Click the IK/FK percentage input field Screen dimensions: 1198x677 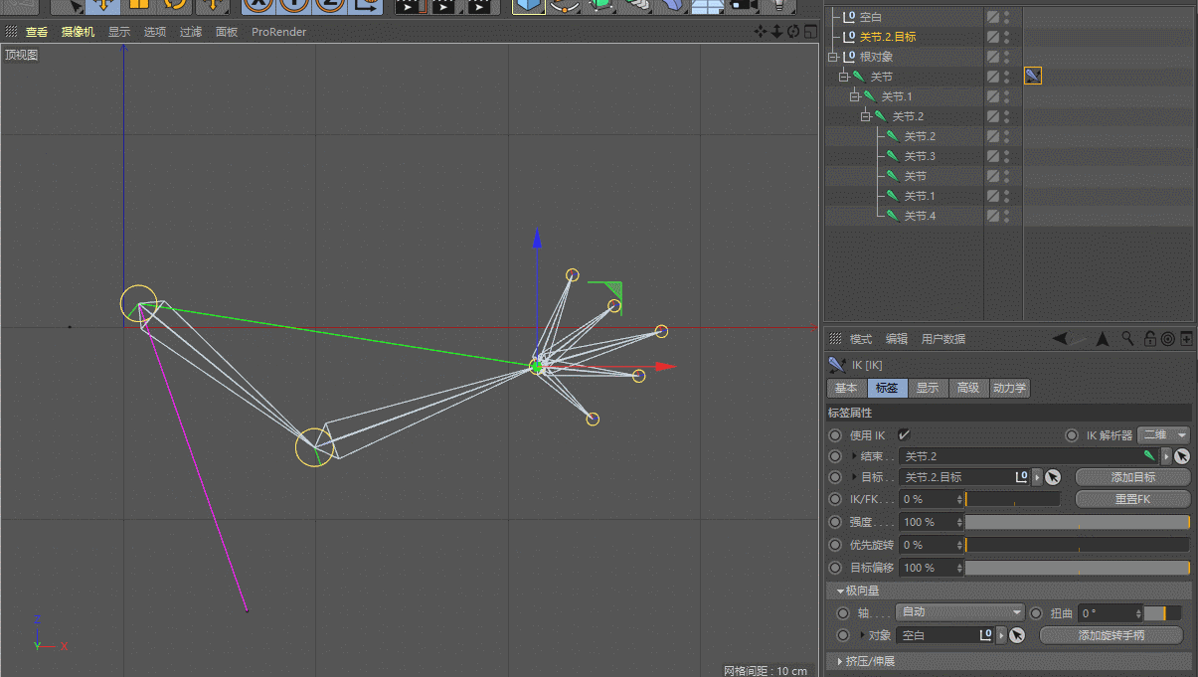pos(927,499)
